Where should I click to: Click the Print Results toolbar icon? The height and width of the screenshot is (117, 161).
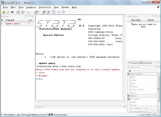click(x=12, y=12)
